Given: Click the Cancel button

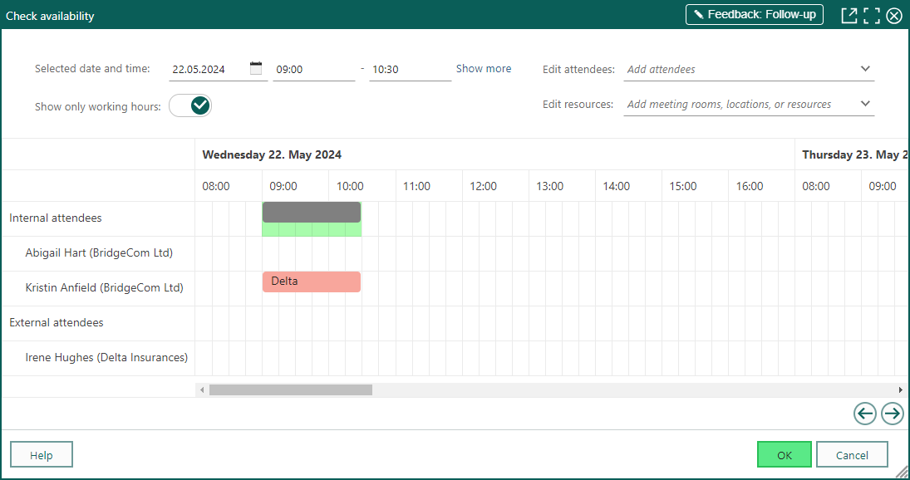Looking at the screenshot, I should 852,454.
